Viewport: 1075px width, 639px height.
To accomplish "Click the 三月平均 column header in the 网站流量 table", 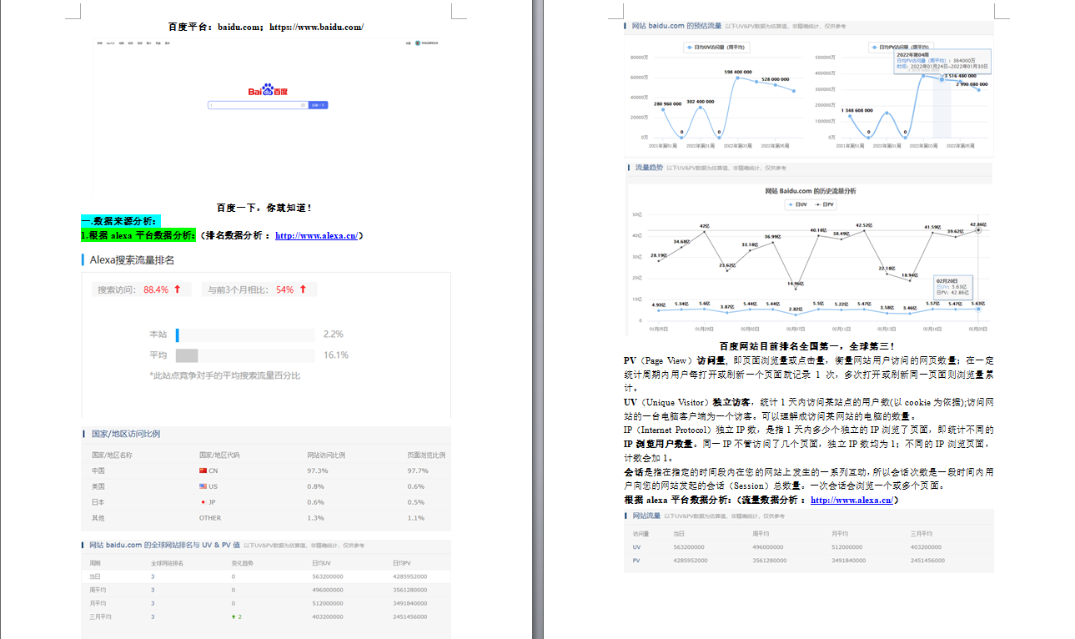I will tap(921, 534).
